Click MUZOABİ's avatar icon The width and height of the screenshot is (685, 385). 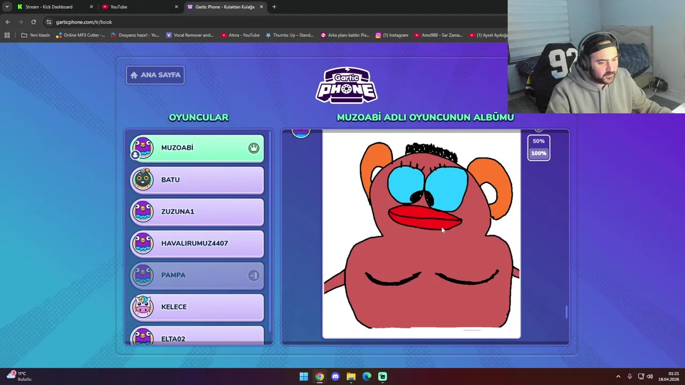pyautogui.click(x=143, y=148)
